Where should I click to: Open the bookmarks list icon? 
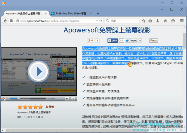click(x=150, y=21)
